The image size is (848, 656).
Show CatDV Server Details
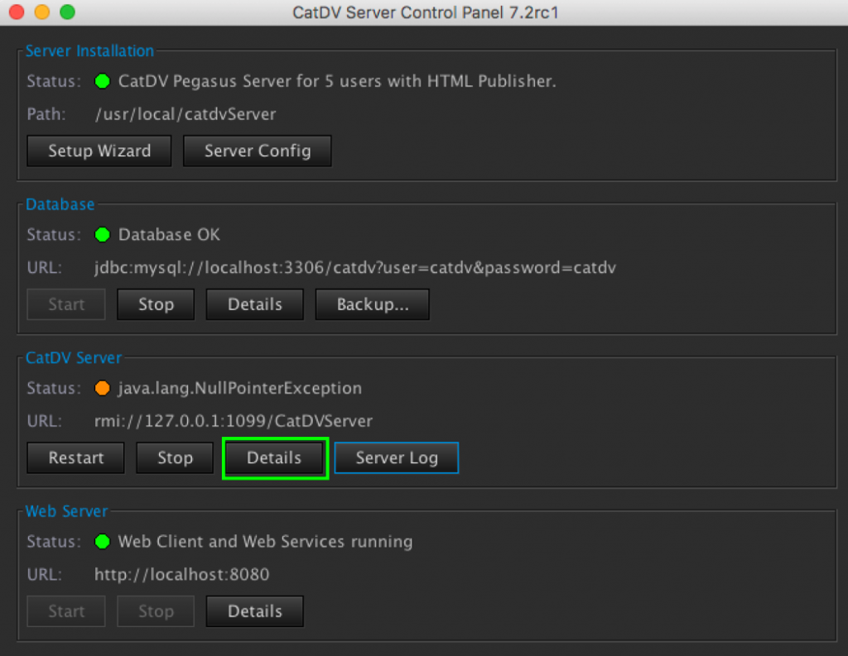coord(274,457)
